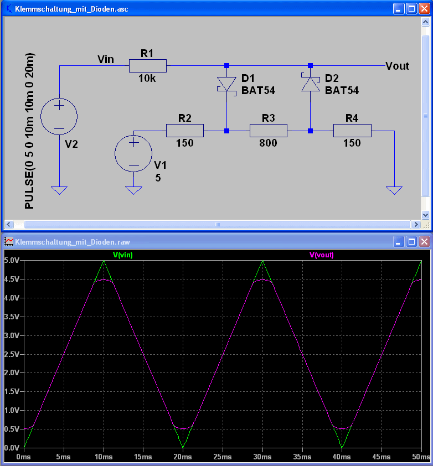Maximize the Klemmschaltung_mit_Dioden.raw waveform window
The width and height of the screenshot is (433, 466).
point(411,242)
